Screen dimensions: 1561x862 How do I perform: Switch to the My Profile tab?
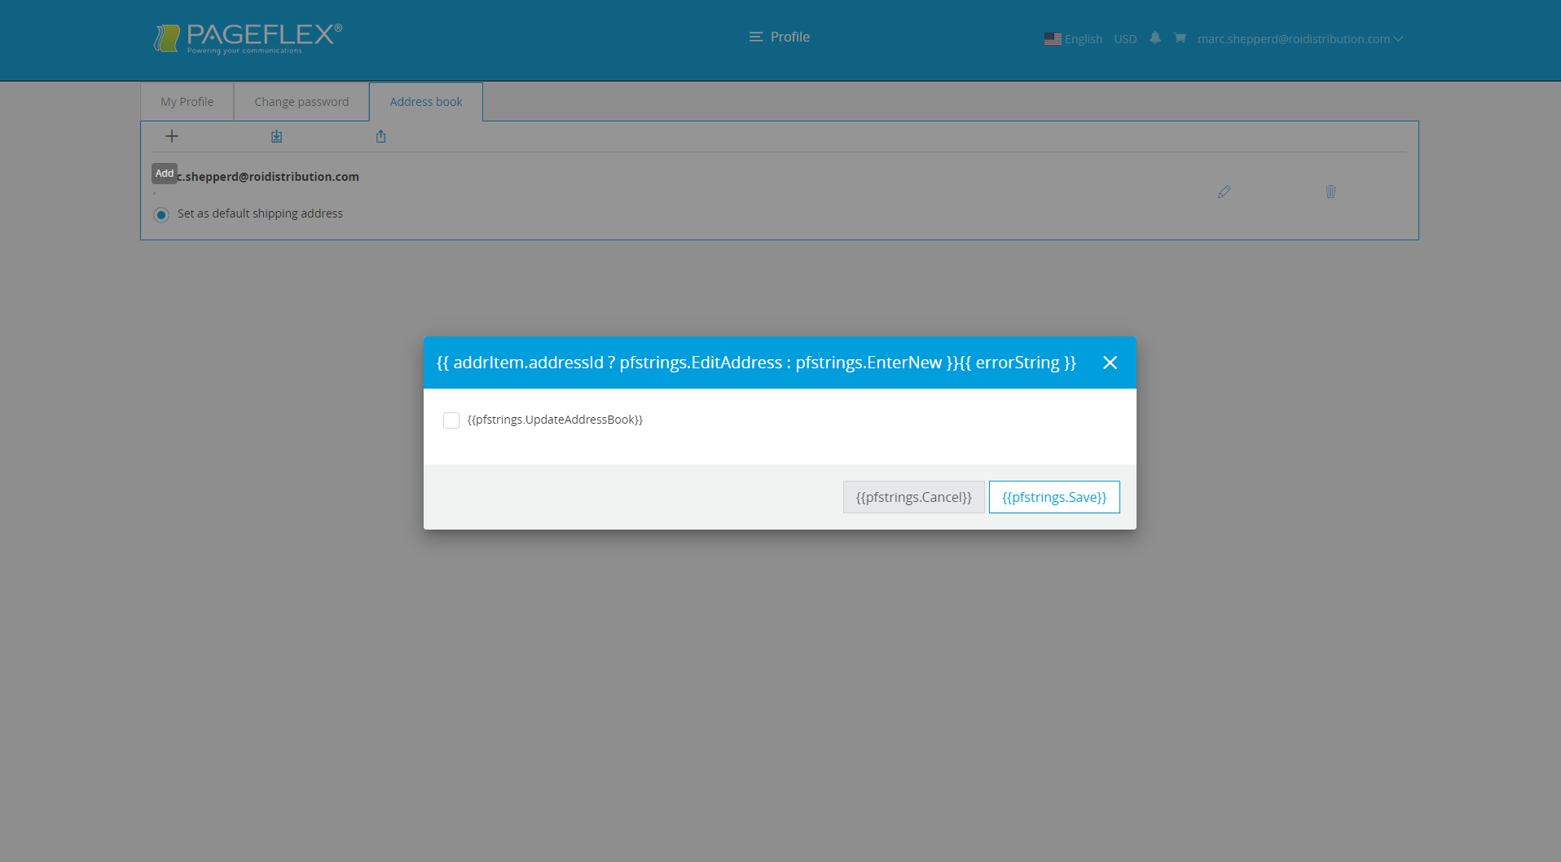187,102
